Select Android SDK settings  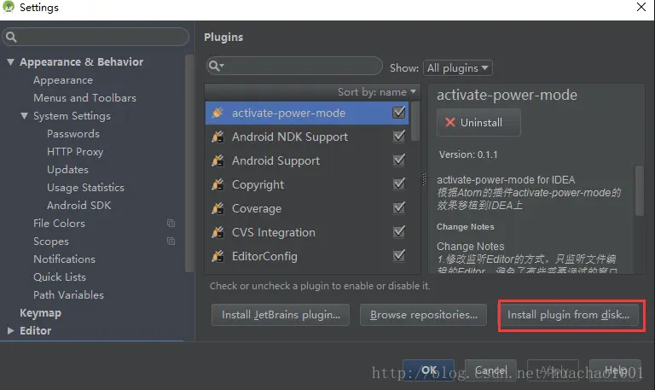point(79,206)
